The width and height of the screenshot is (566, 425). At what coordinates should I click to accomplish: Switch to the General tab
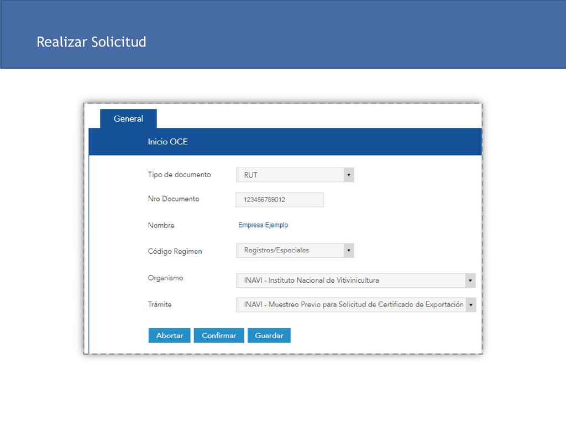pyautogui.click(x=128, y=118)
